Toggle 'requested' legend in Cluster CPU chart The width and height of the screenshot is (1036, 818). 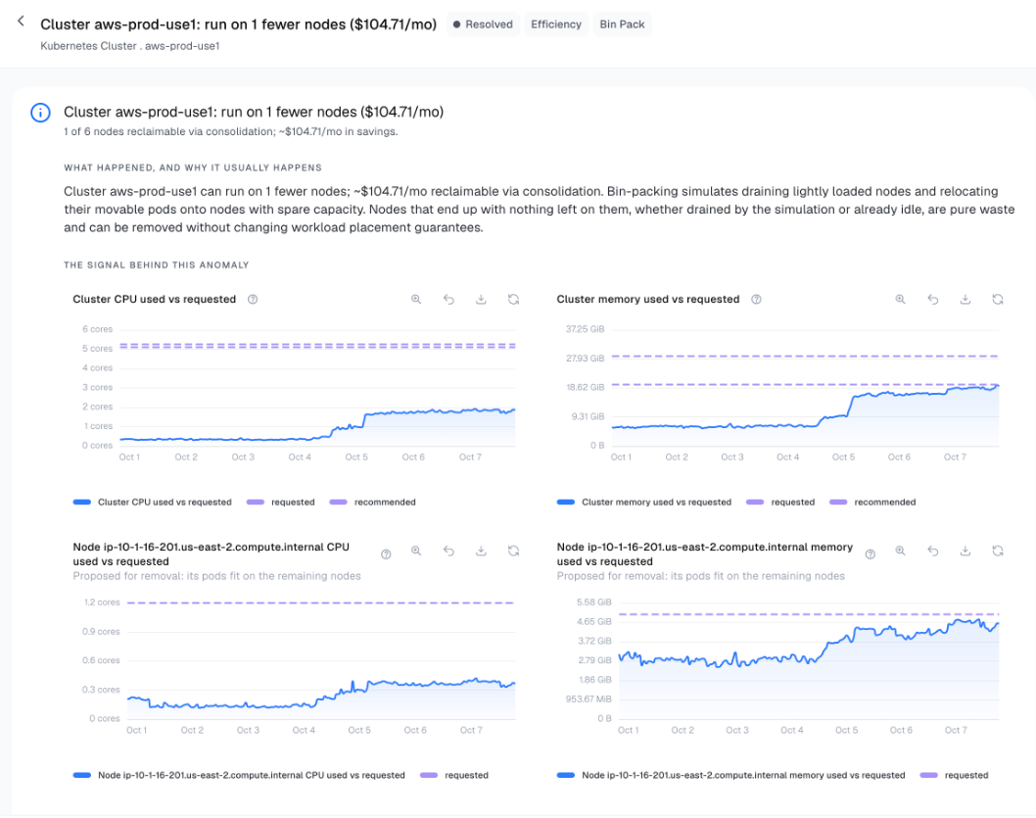point(281,503)
